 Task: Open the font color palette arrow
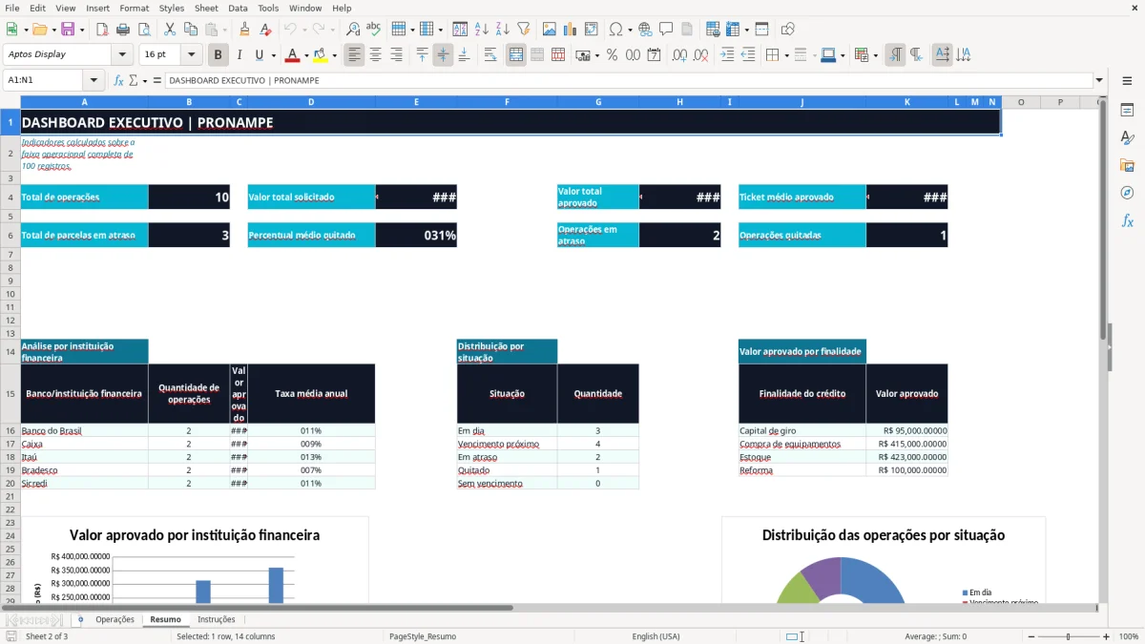tap(306, 55)
